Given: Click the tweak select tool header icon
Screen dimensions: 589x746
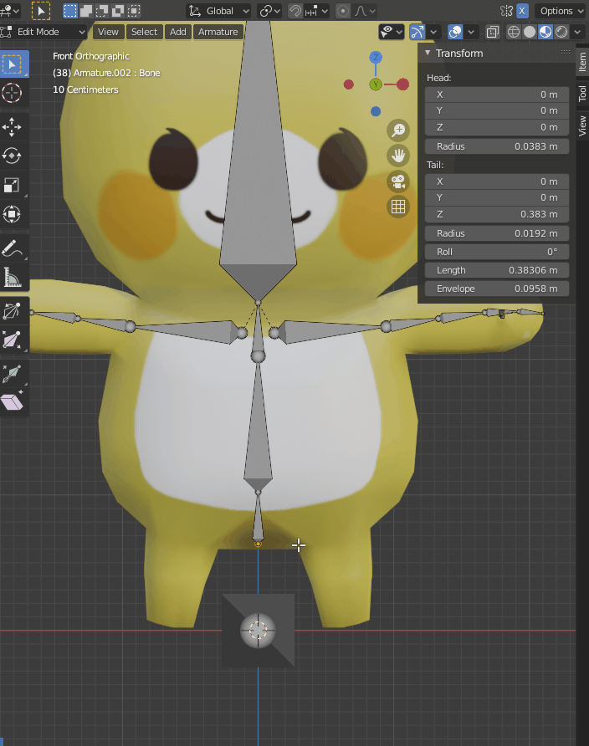Looking at the screenshot, I should (x=41, y=11).
